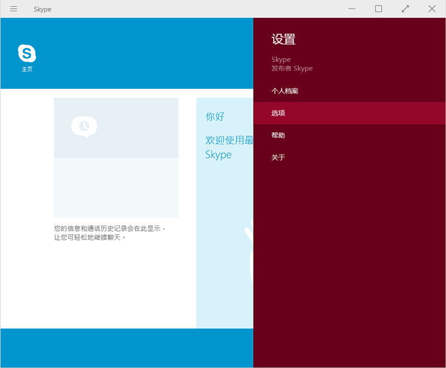Open 关于 settings entry
Viewport: 446px width, 368px height.
(350, 158)
